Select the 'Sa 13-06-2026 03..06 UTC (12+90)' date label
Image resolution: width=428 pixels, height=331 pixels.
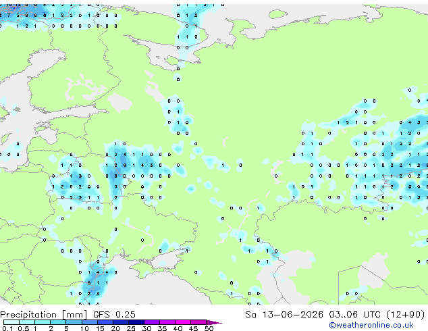tap(335, 315)
